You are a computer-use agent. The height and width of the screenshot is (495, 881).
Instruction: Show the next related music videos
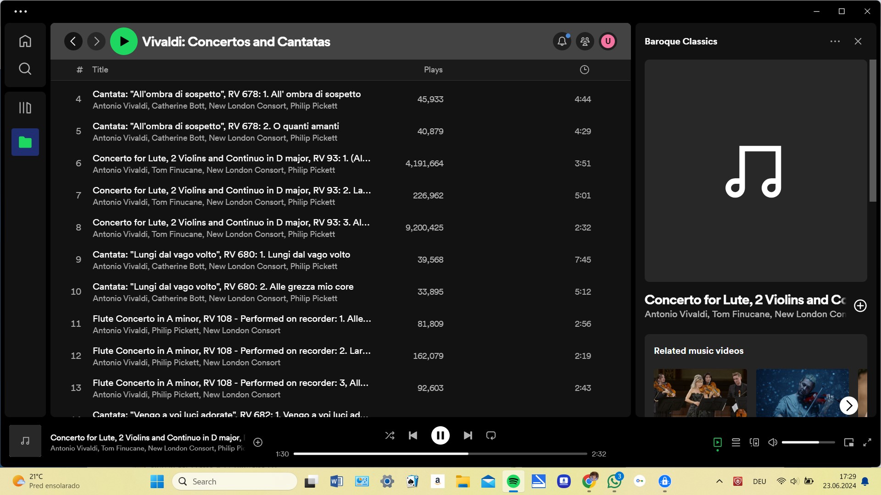coord(849,406)
